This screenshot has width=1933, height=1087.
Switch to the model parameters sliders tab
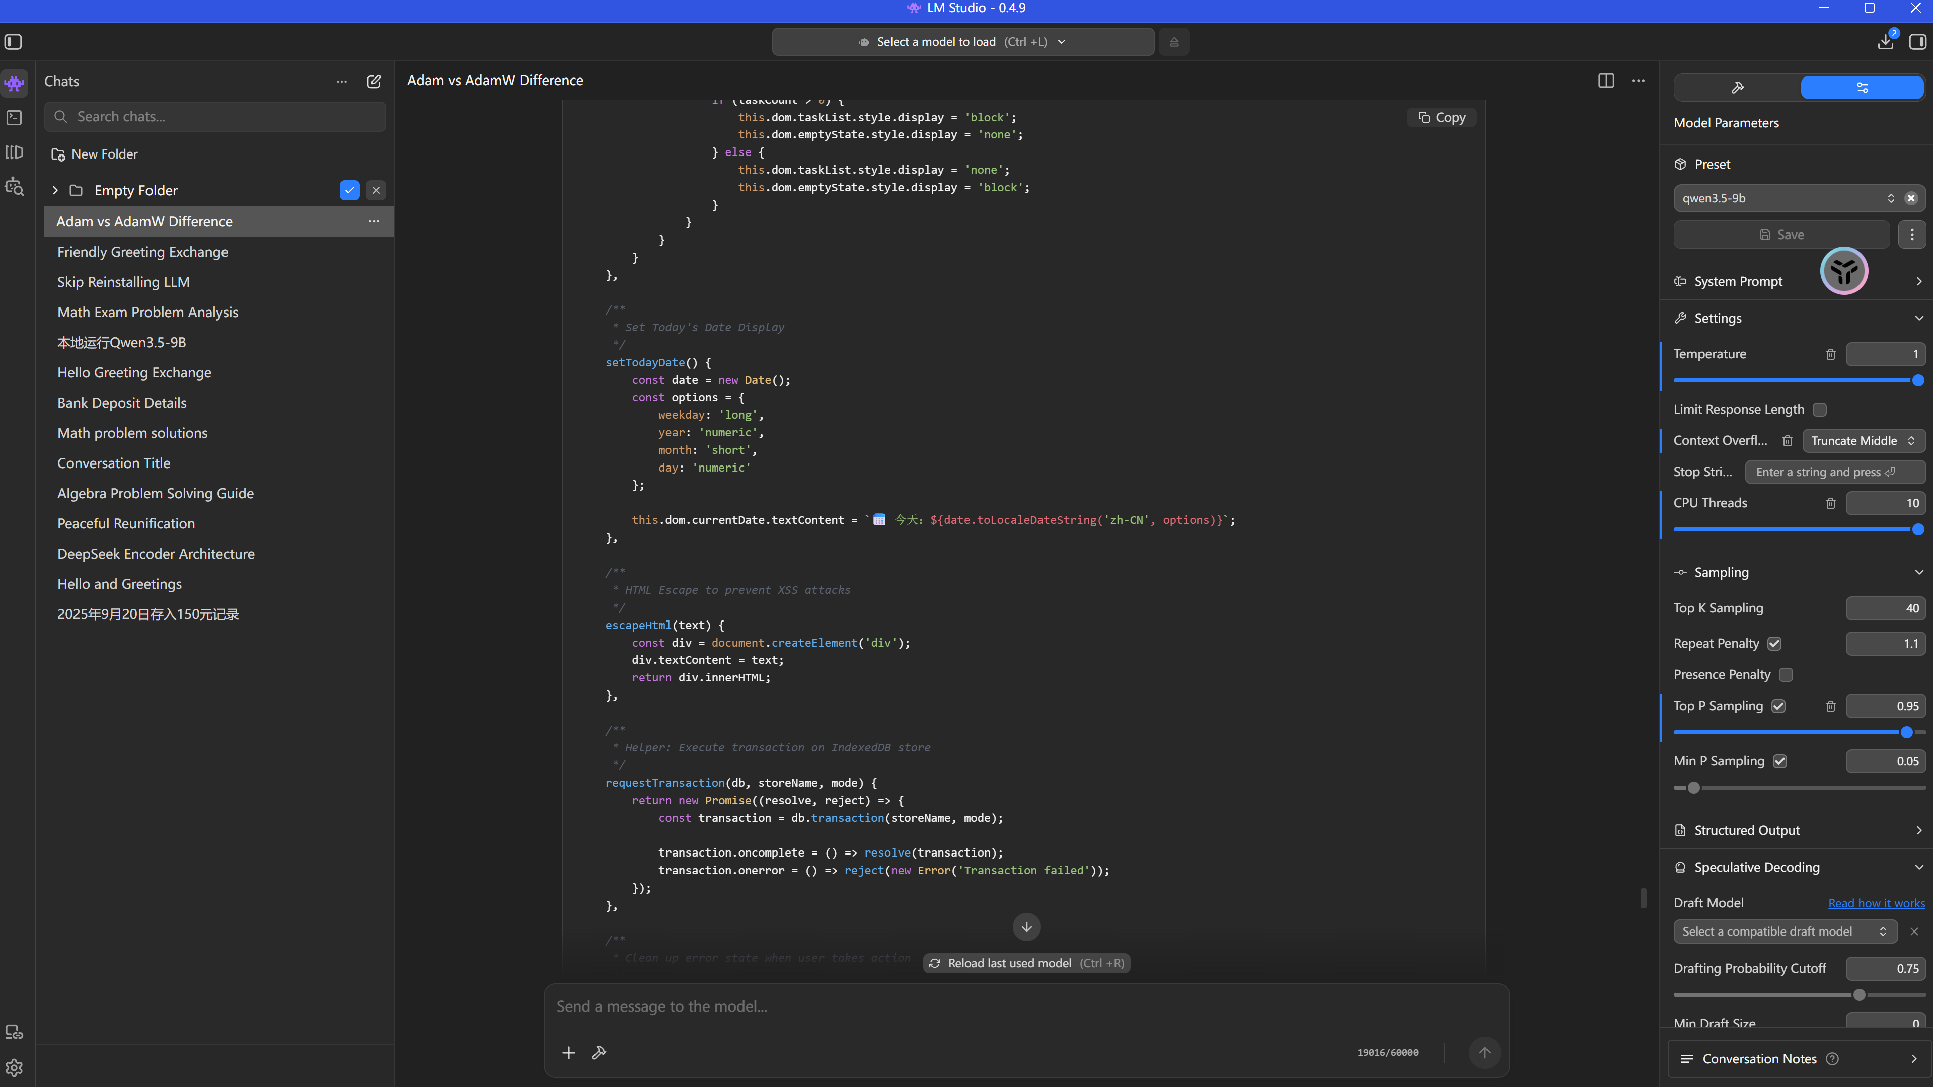(1863, 87)
